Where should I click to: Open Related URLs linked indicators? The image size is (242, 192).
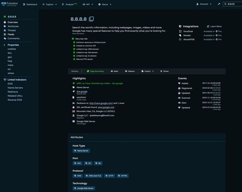click(15, 96)
